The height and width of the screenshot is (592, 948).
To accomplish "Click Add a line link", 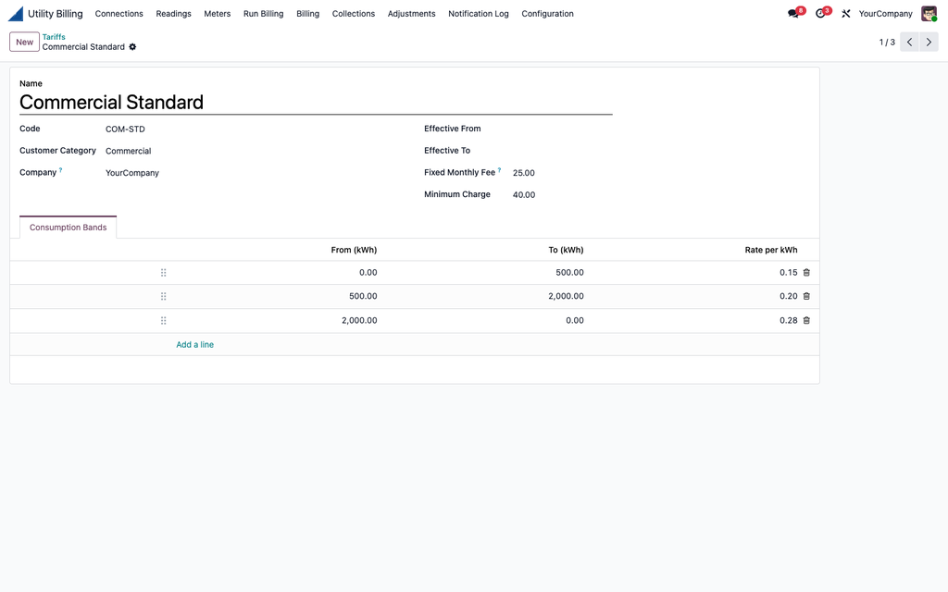I will (194, 344).
